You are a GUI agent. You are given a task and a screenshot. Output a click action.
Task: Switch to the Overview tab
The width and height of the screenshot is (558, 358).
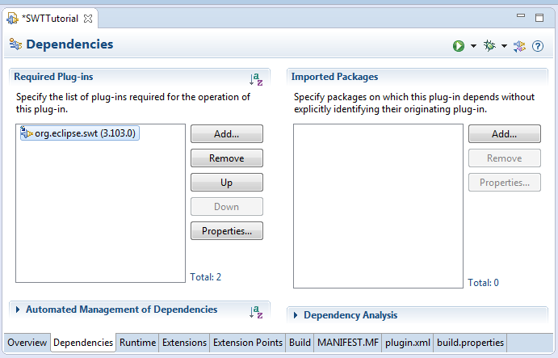tap(27, 343)
